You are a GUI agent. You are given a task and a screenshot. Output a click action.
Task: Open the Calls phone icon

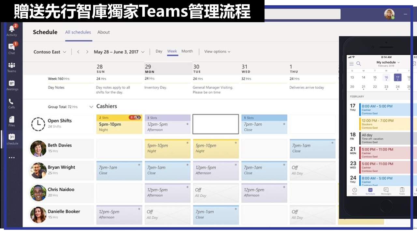coord(12,102)
